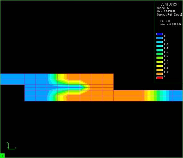Click the CONTOURS legend title
The image size is (183, 158).
coord(169,4)
